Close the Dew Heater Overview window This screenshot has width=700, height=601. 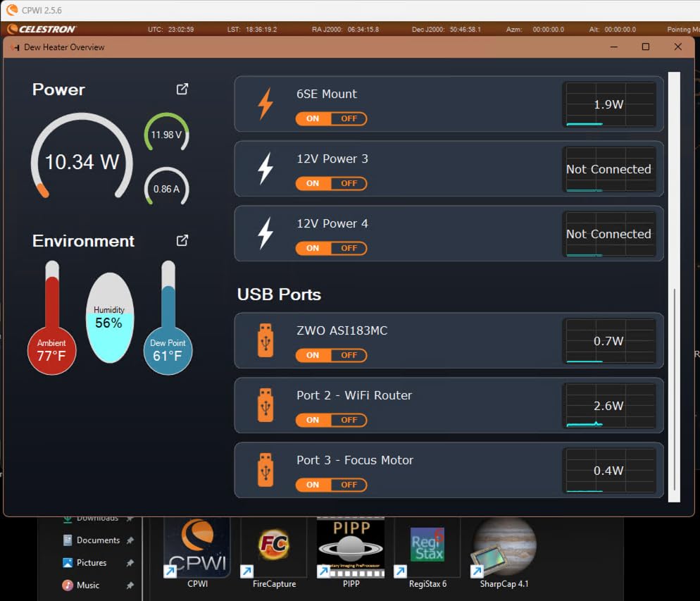pos(677,47)
